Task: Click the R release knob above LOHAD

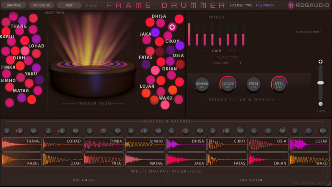Action: [62, 131]
